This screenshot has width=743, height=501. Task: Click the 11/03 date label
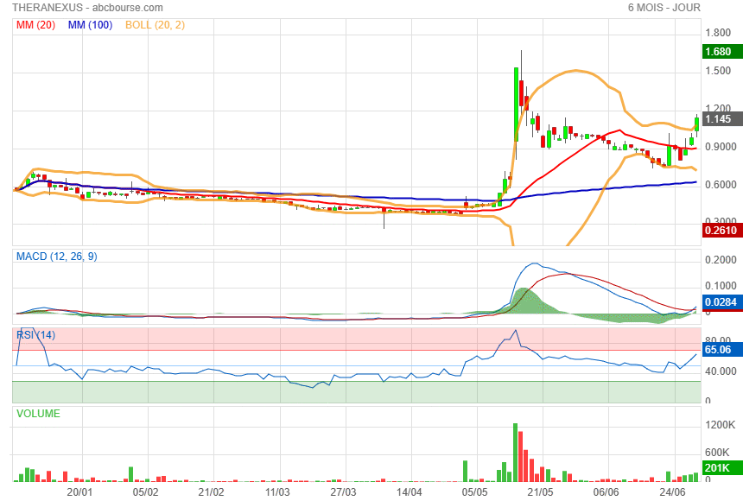pyautogui.click(x=277, y=492)
